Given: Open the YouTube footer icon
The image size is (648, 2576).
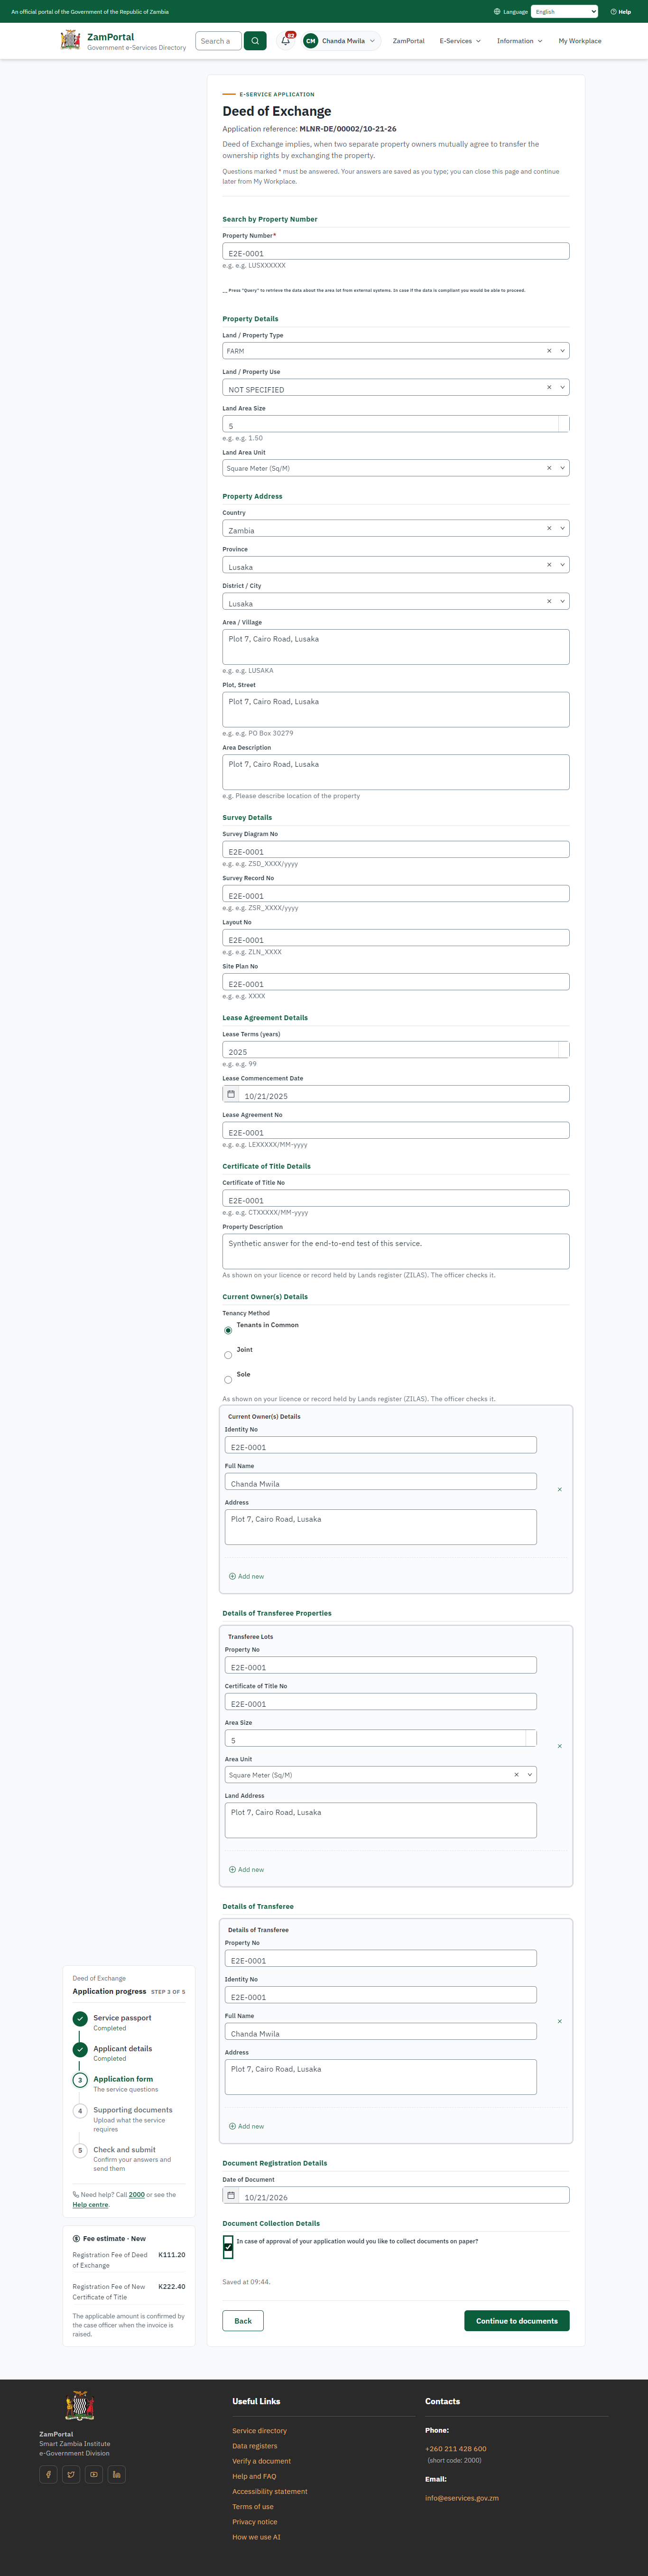Looking at the screenshot, I should pyautogui.click(x=94, y=2474).
